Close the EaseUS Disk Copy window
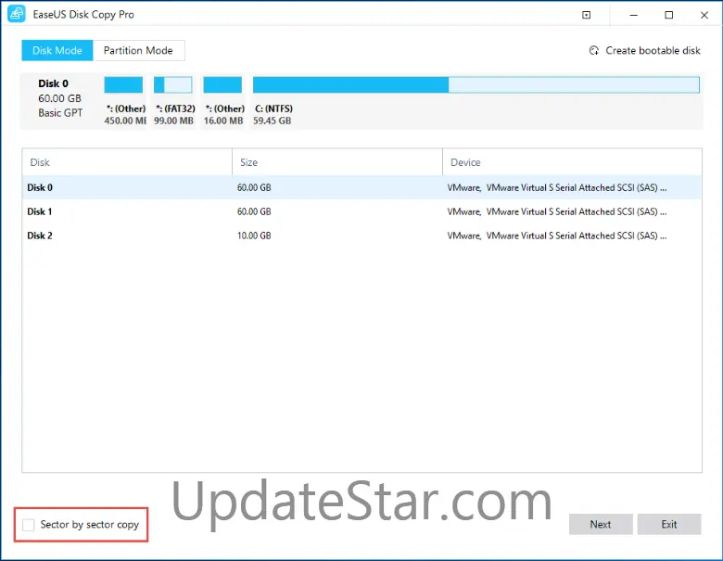723x561 pixels. (x=704, y=15)
